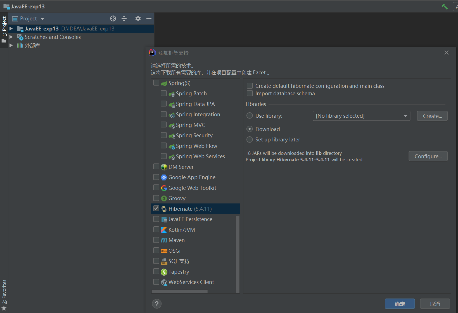458x313 pixels.
Task: Click the Kotlin/JVM icon
Action: click(x=164, y=230)
